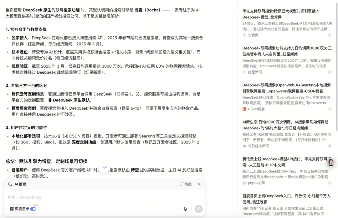
Task: Close the AI search input panel
Action: (199, 184)
